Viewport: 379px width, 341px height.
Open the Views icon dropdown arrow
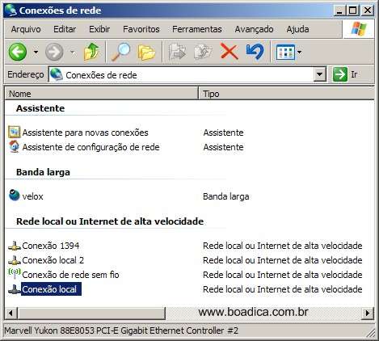pyautogui.click(x=299, y=52)
